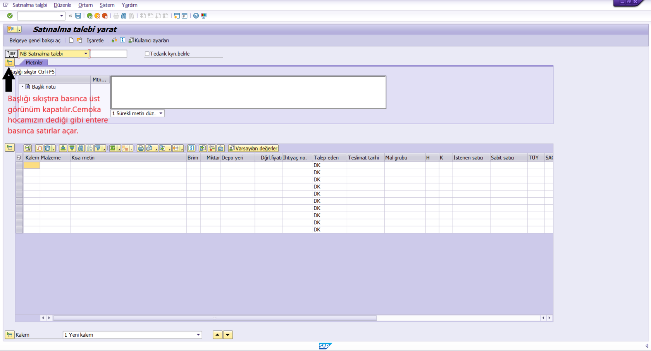Click the funnel Filter icon in grid toolbar

click(x=98, y=148)
